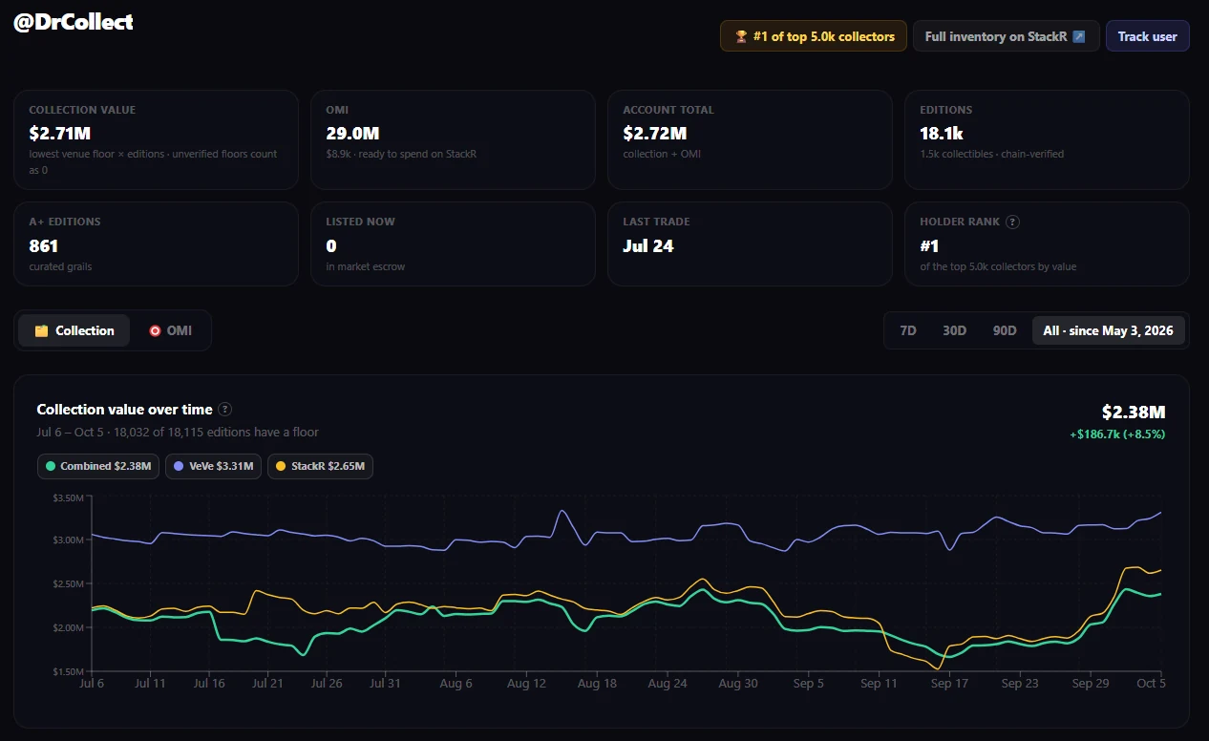This screenshot has height=741, width=1209.
Task: Click the 'in market escrow' caption
Action: (365, 266)
